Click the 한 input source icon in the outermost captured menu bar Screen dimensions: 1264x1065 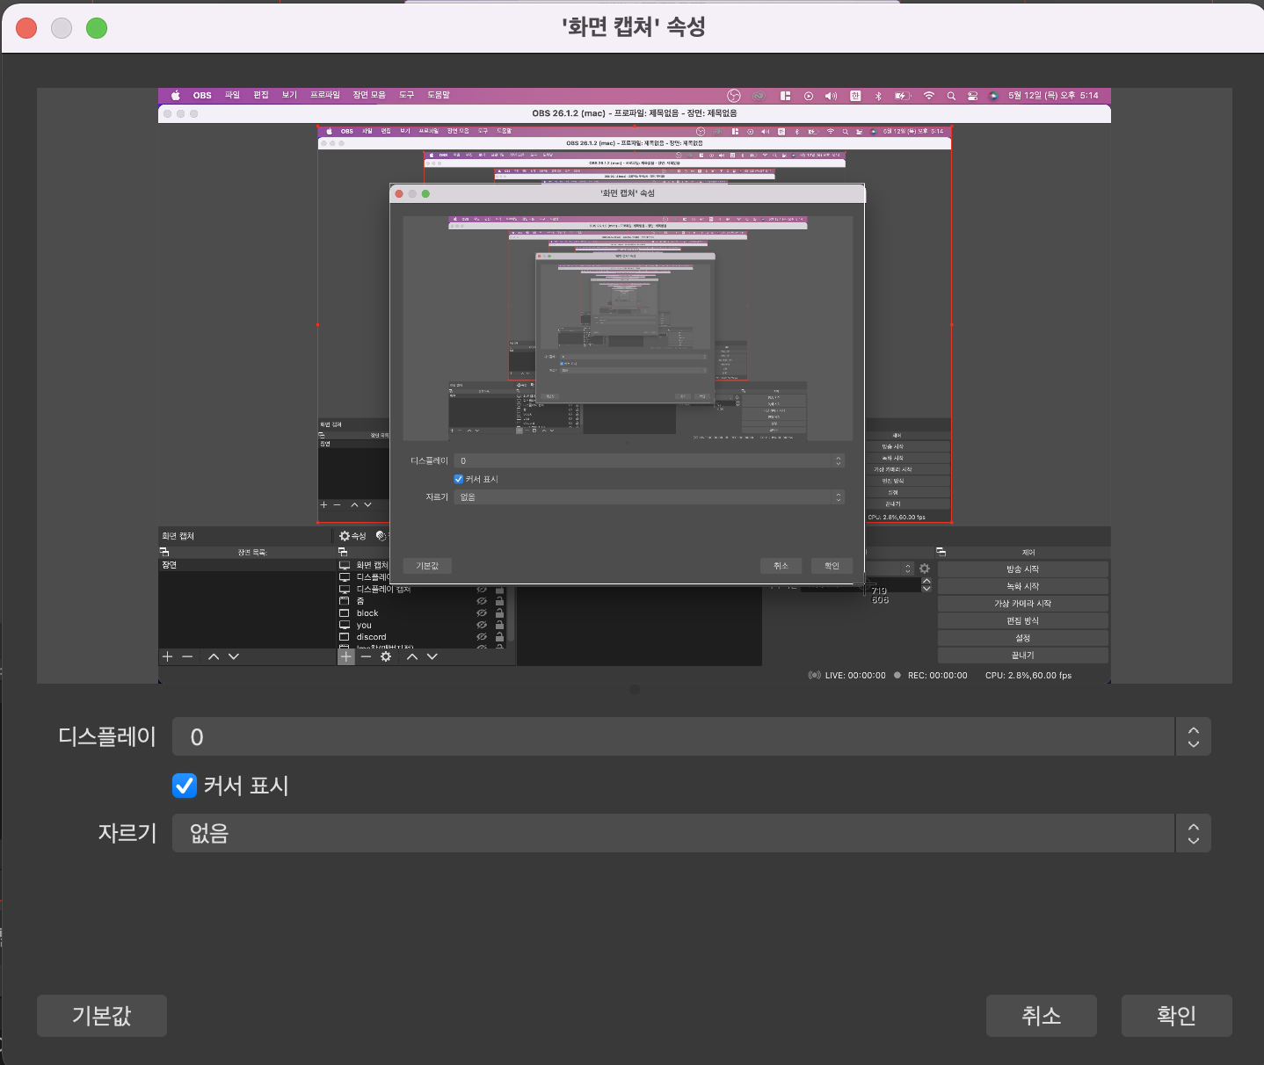pos(855,96)
